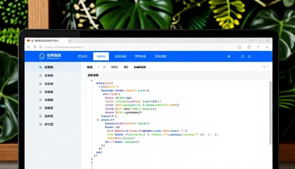The image size is (295, 169).
Task: Click the water-drop logo in blue header
Action: (x=42, y=56)
